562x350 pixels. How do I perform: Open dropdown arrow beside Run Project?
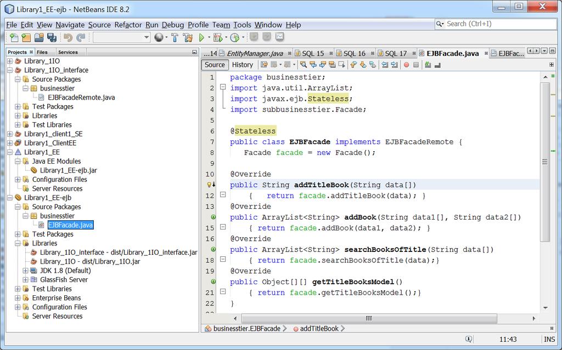[209, 37]
